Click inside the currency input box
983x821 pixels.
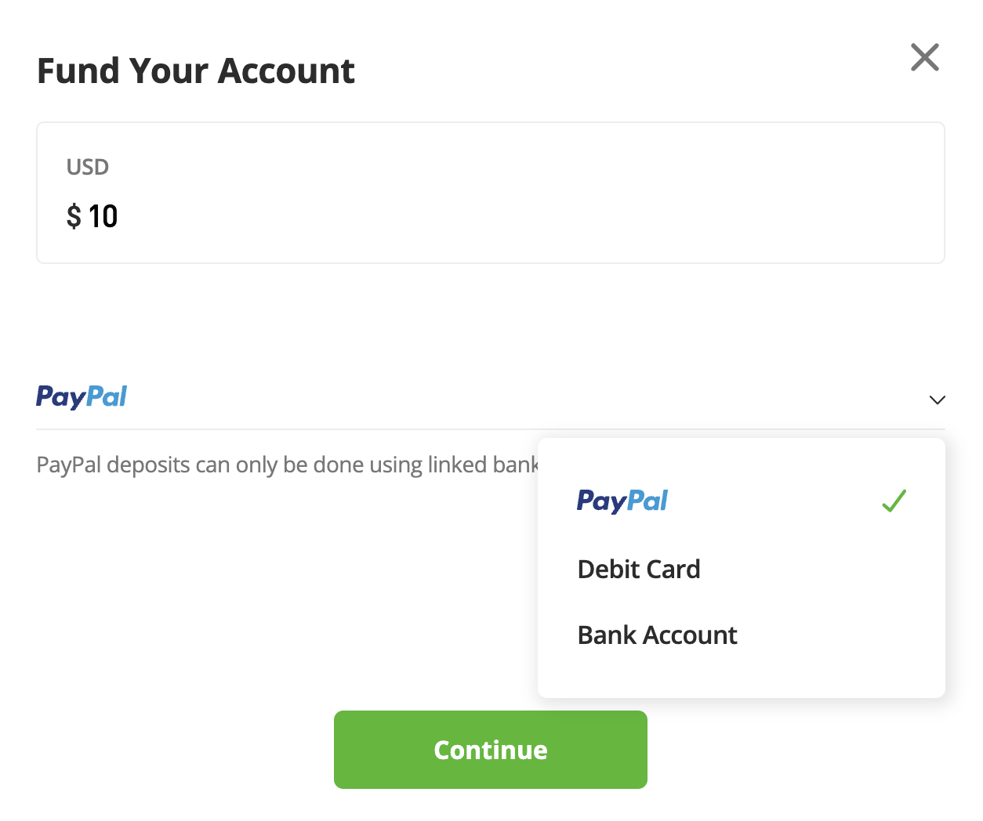(490, 192)
